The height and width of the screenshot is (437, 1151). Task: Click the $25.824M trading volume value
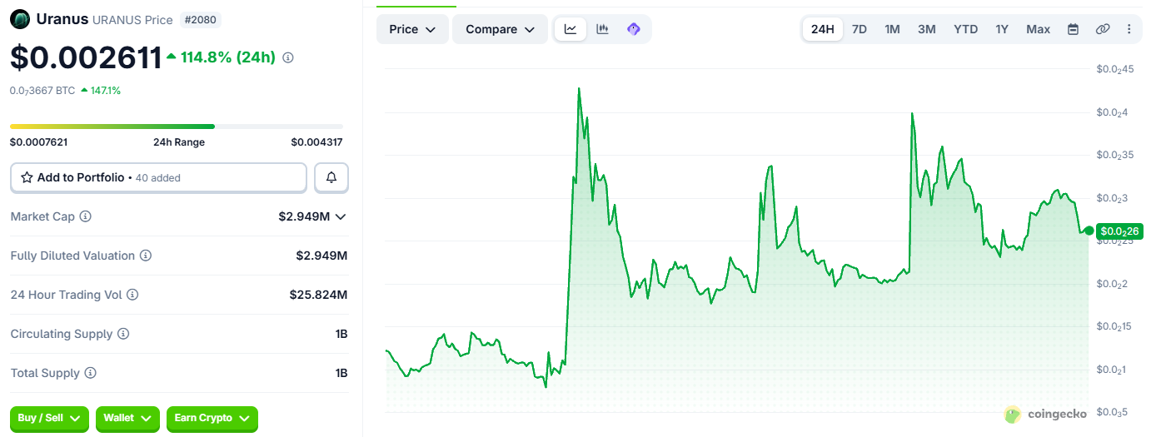tap(318, 295)
